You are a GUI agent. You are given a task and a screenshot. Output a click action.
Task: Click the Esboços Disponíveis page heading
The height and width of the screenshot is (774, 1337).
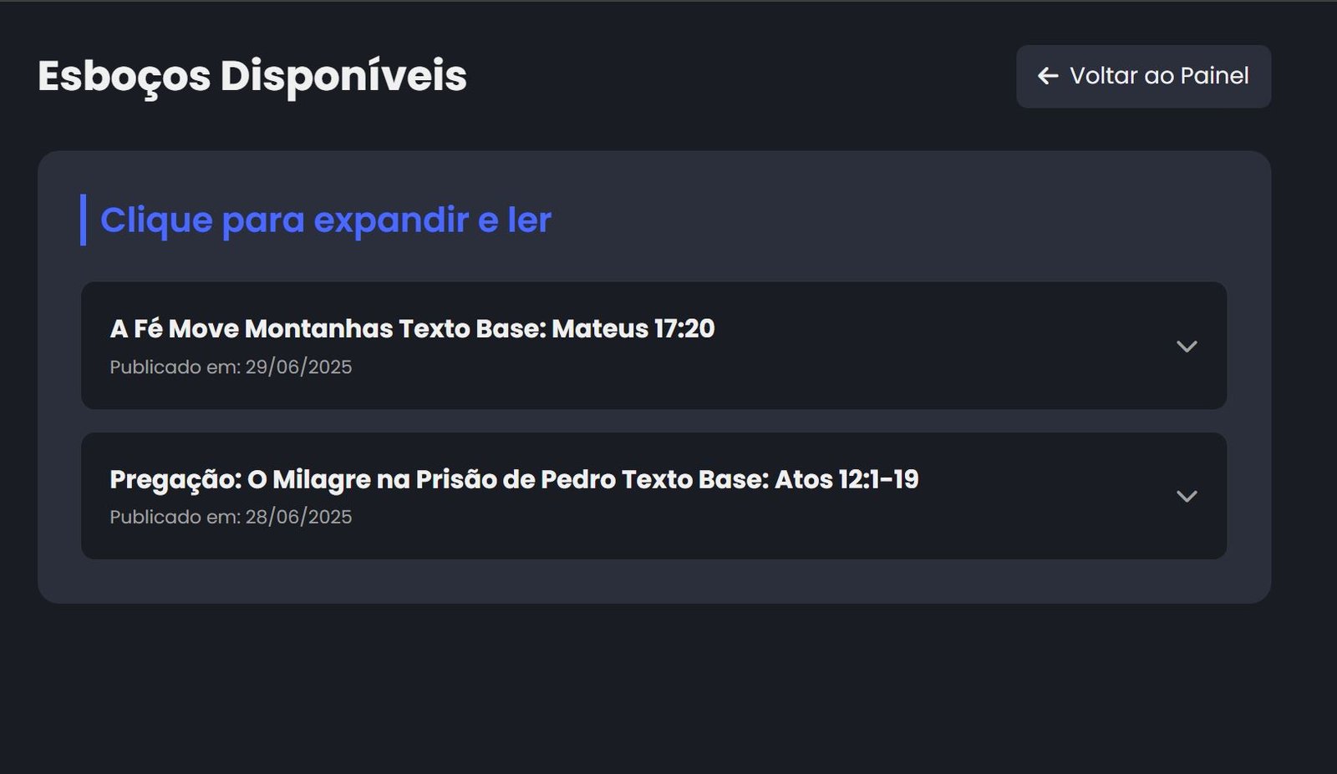252,76
